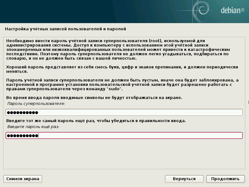This screenshot has height=187, width=249.
Task: Click the page title "Настройка учётных записей"
Action: [x=66, y=29]
